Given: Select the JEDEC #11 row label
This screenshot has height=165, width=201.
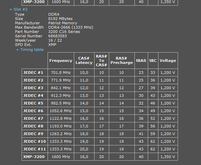Looking at the screenshot, I should 34,149.
